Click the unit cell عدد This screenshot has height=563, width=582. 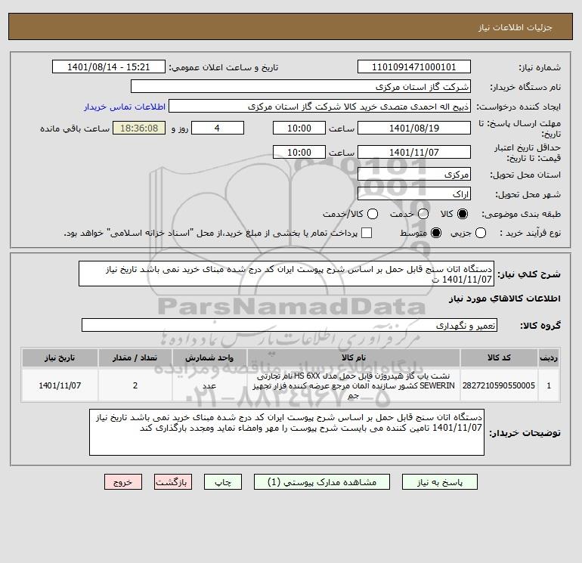tap(209, 385)
